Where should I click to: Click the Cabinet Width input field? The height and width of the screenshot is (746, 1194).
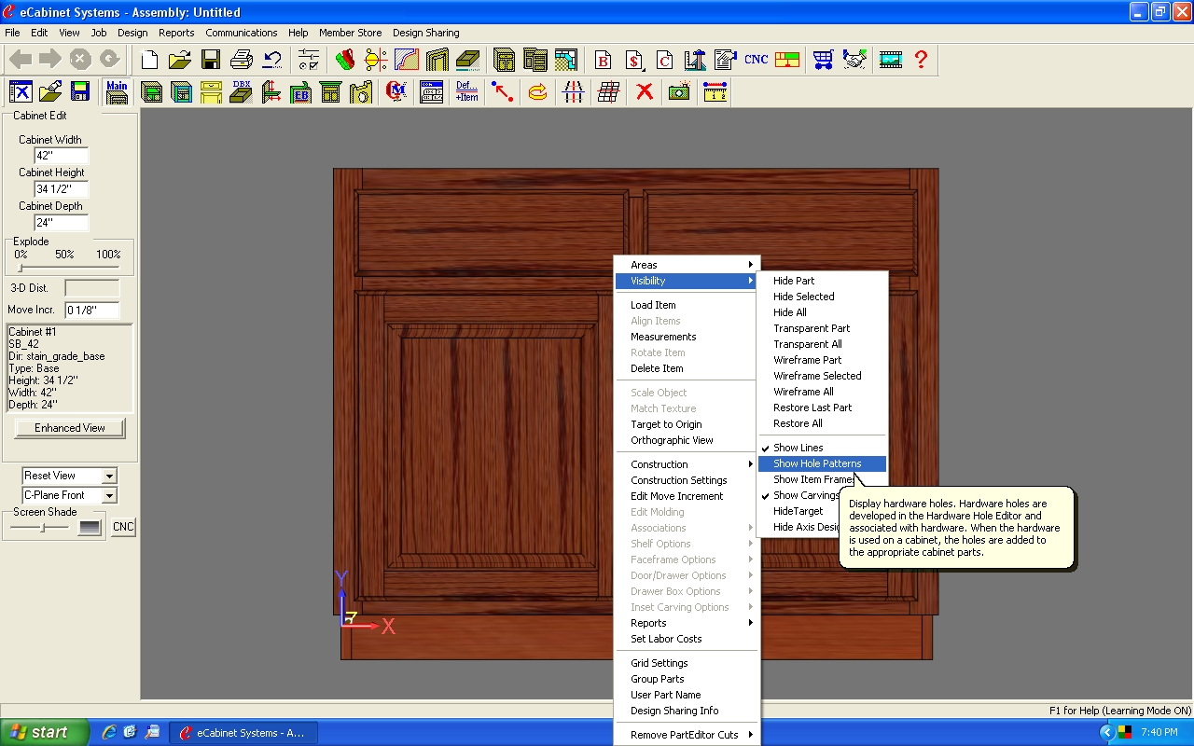click(62, 156)
